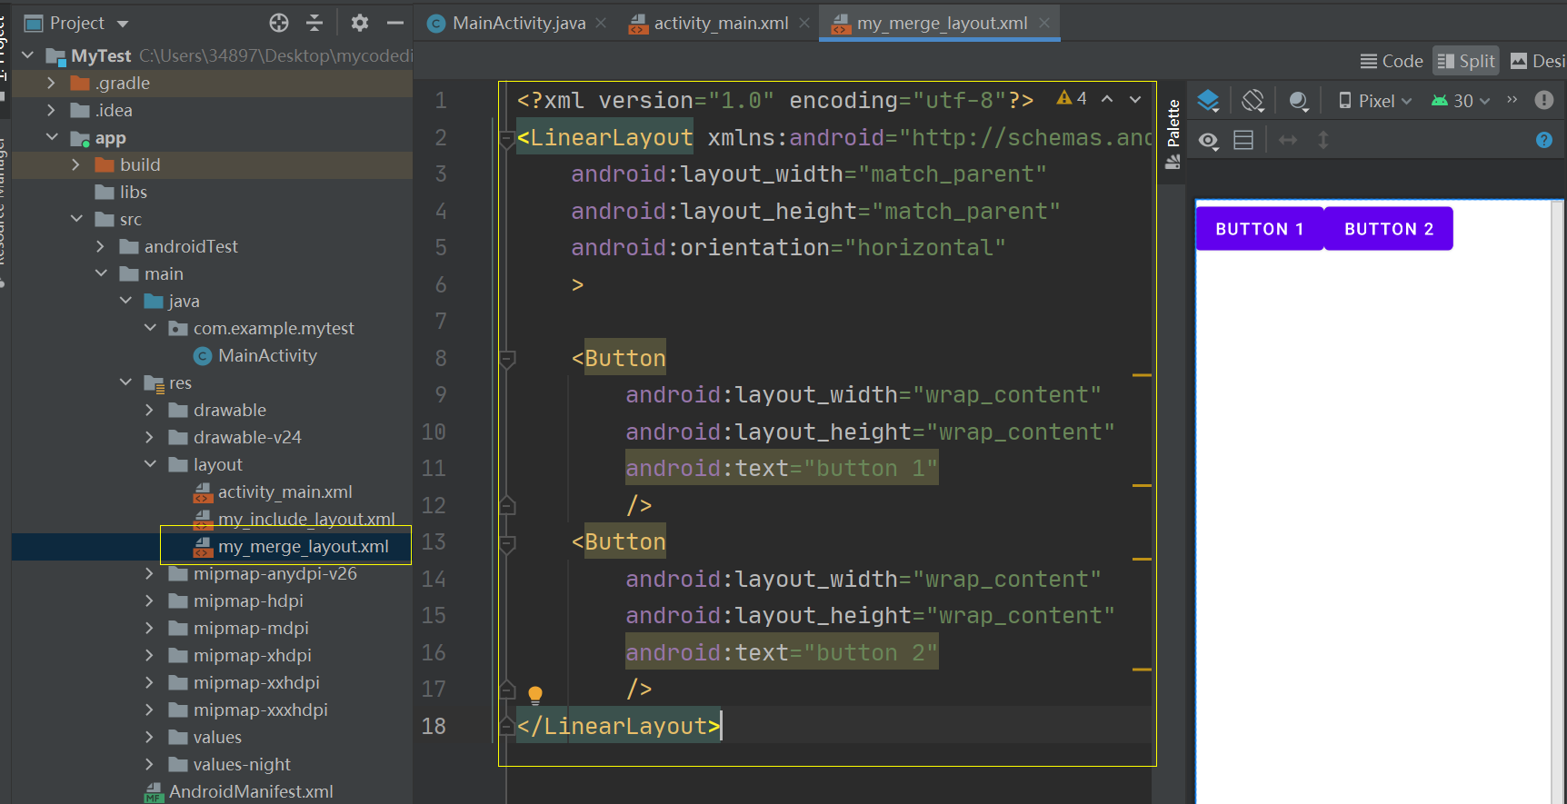Open the Pixel device dropdown
Image resolution: width=1567 pixels, height=804 pixels.
(1375, 101)
